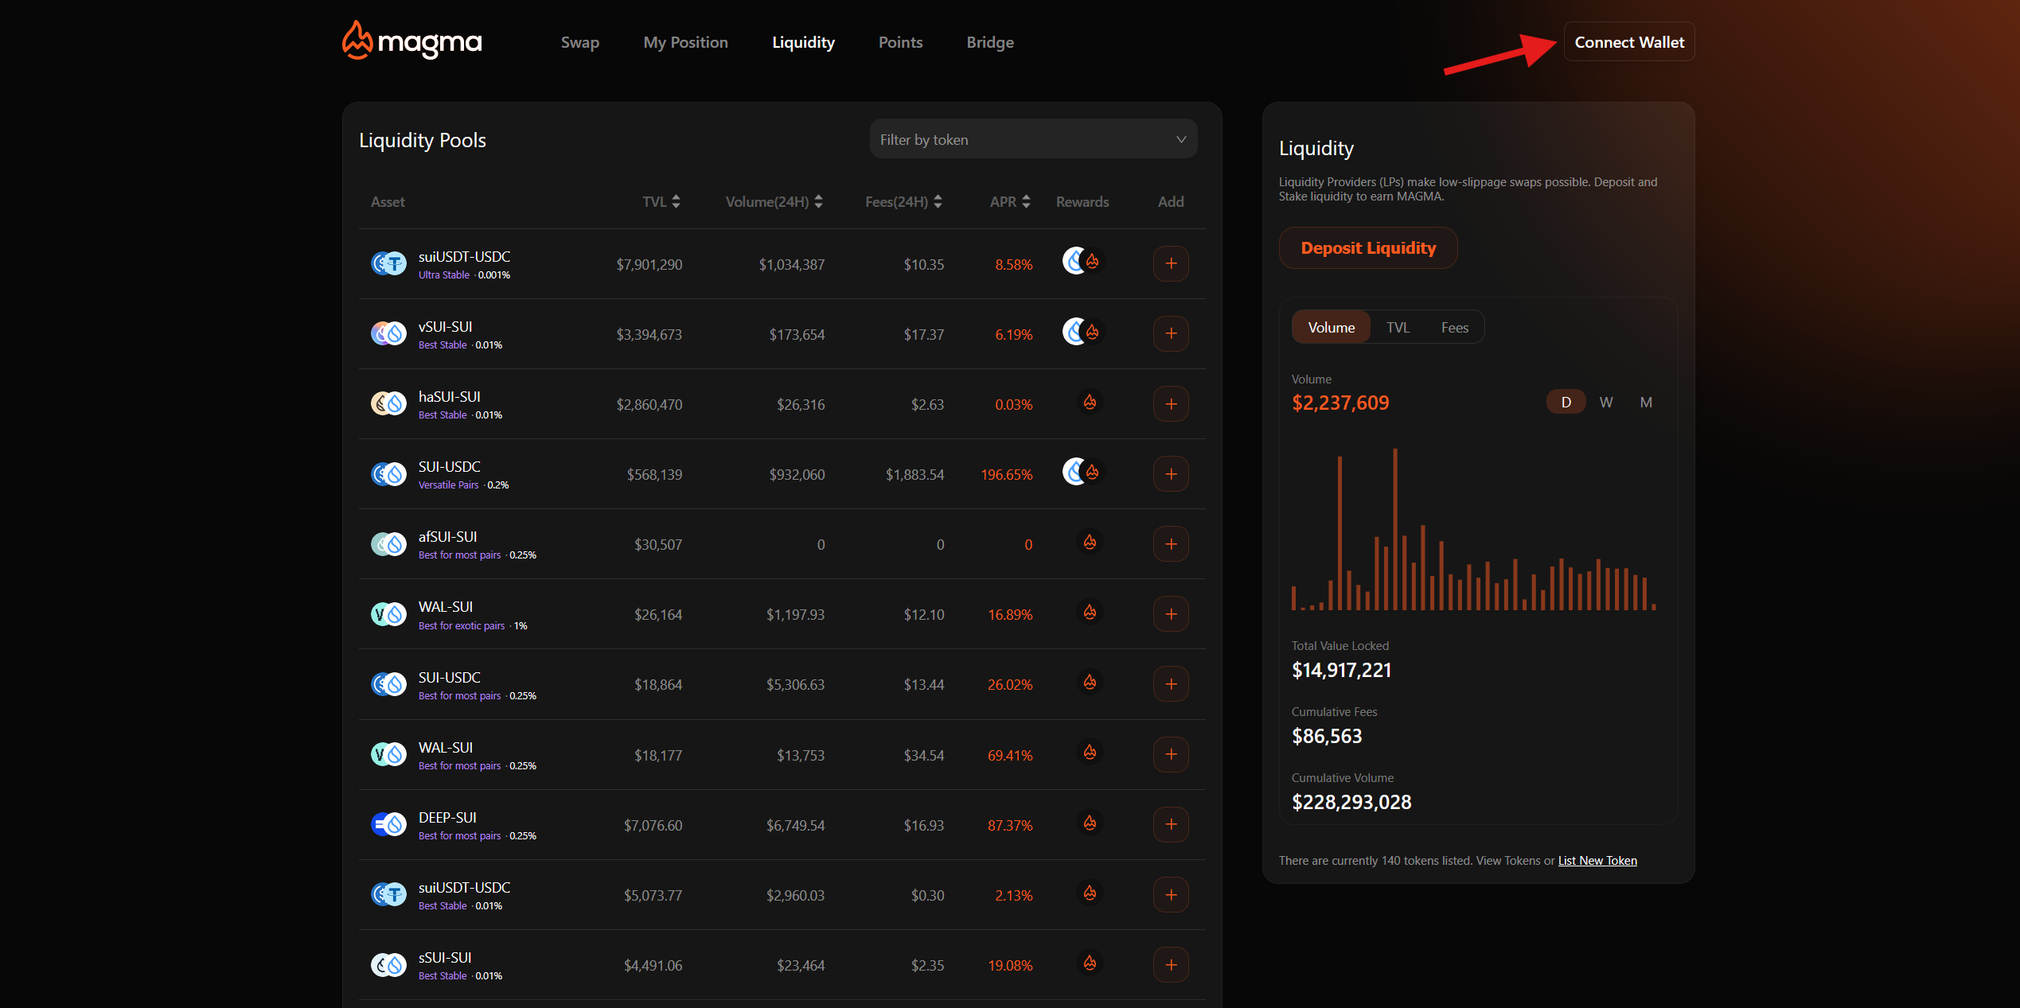The image size is (2020, 1008).
Task: Open the List New Token link
Action: point(1597,861)
